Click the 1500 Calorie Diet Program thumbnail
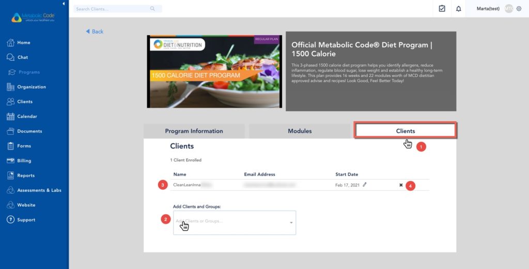The height and width of the screenshot is (269, 529). click(214, 72)
